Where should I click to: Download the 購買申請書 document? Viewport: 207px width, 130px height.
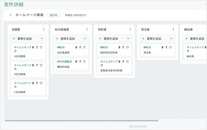[x=80, y=61]
